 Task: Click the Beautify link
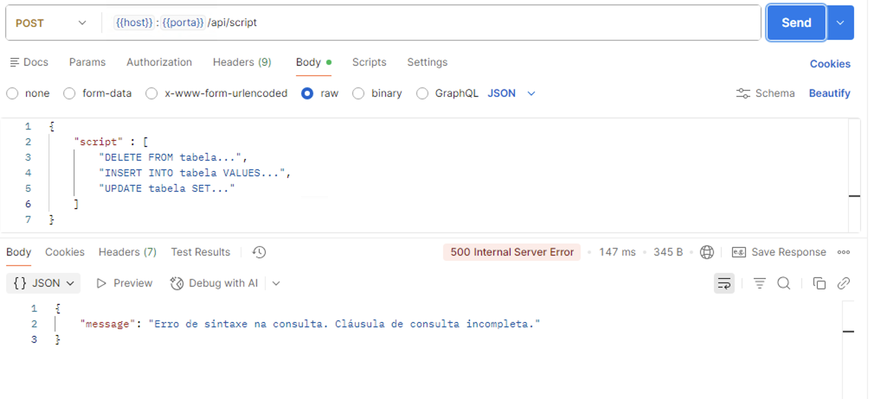[x=829, y=93]
